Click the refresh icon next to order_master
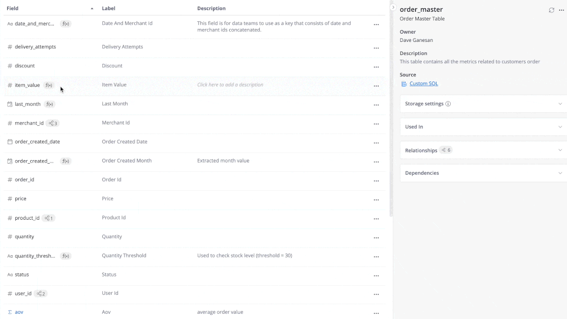The height and width of the screenshot is (319, 567). click(552, 10)
